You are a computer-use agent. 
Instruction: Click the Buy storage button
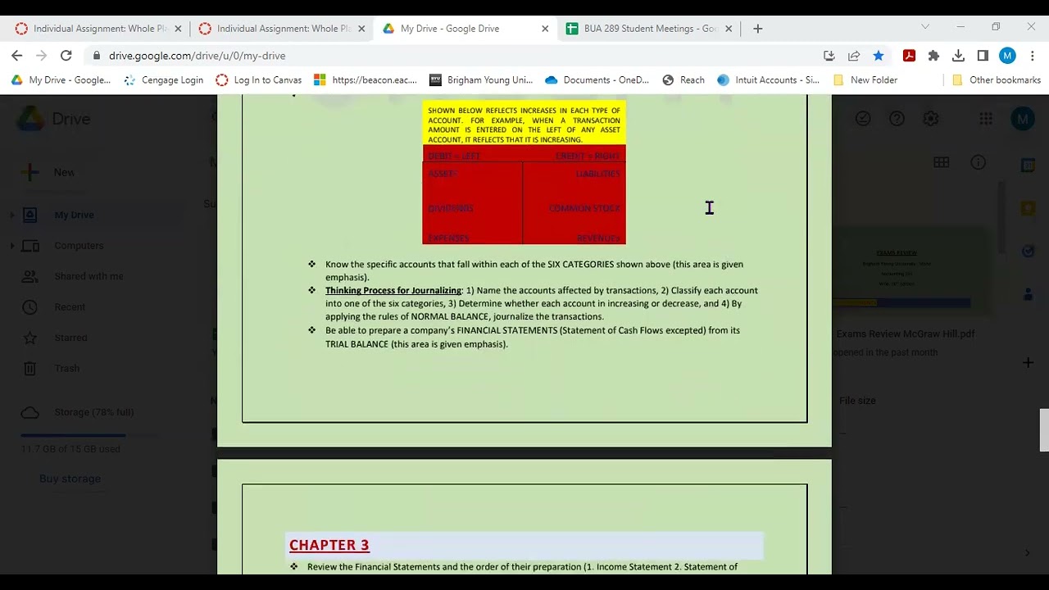click(70, 479)
